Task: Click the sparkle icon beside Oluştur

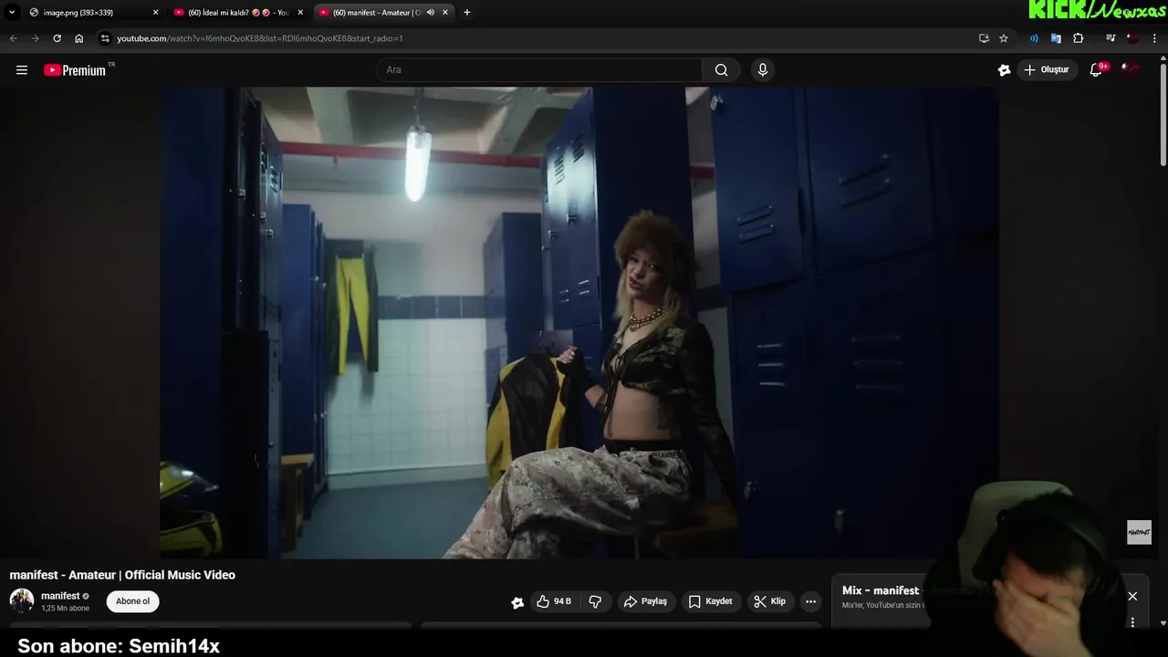Action: pos(1004,69)
